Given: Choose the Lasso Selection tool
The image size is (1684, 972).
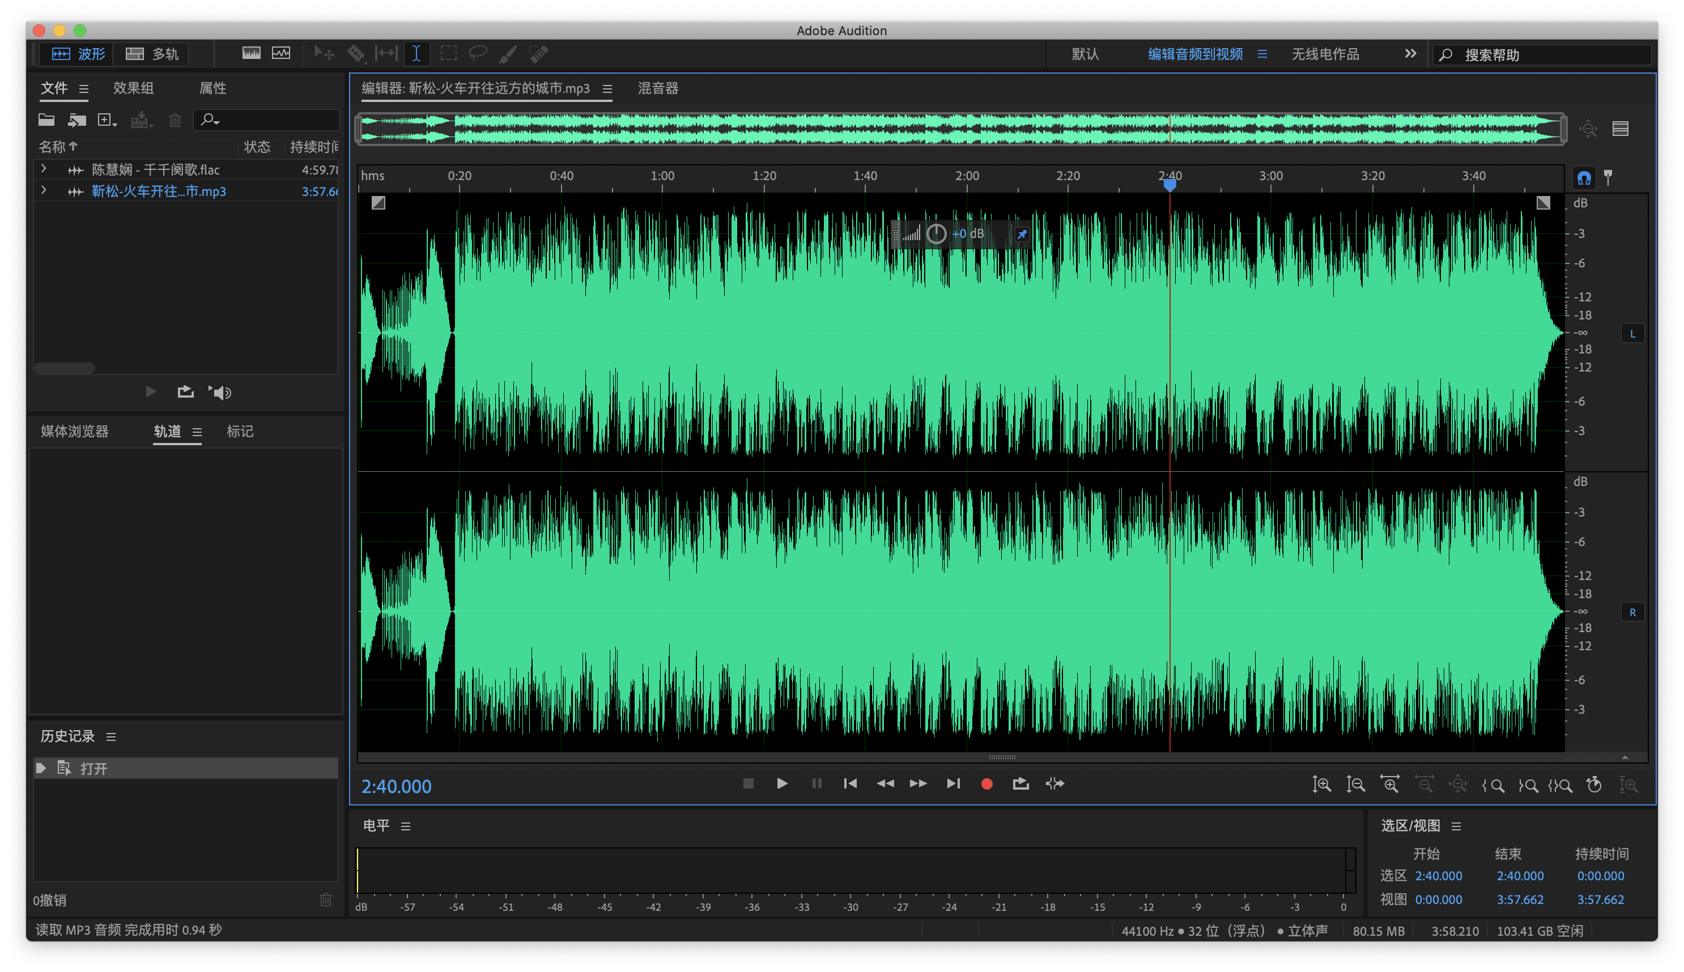Looking at the screenshot, I should 478,53.
